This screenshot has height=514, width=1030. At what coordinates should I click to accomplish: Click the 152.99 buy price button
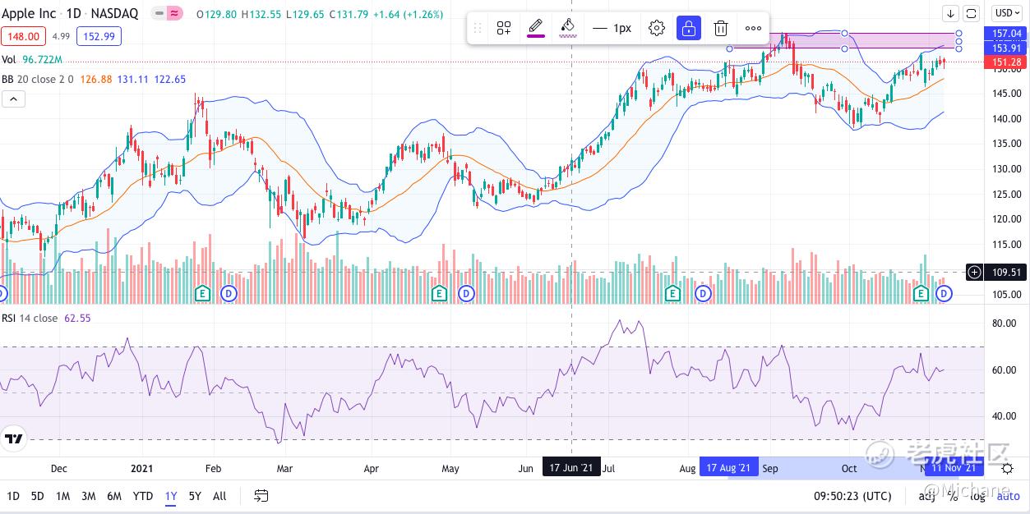coord(99,36)
